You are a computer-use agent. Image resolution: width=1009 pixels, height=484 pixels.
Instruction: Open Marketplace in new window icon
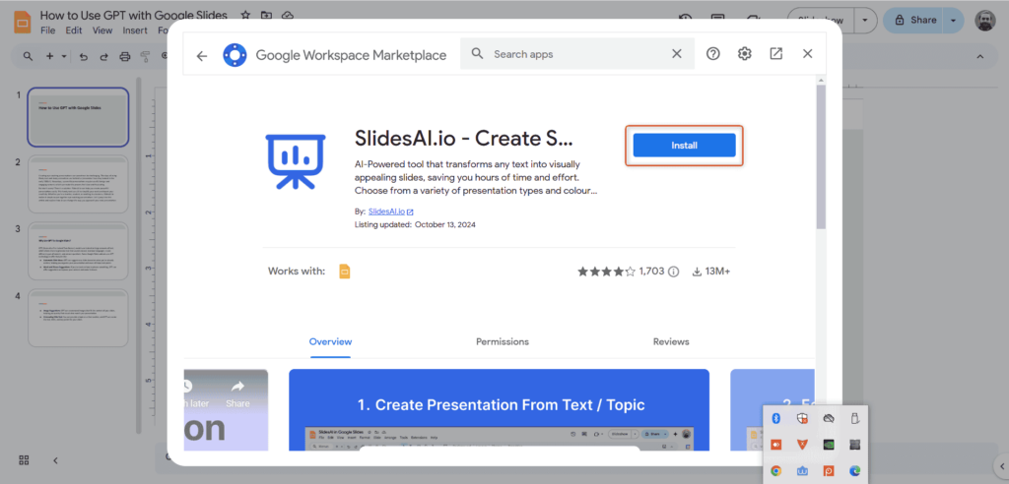[776, 54]
